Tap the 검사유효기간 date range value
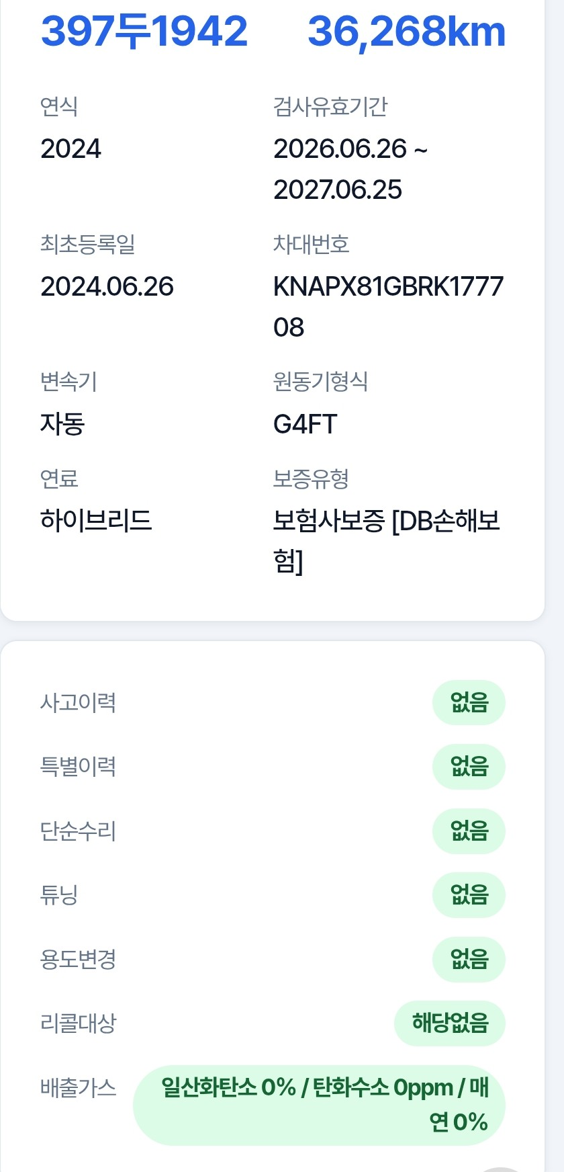 (x=350, y=169)
